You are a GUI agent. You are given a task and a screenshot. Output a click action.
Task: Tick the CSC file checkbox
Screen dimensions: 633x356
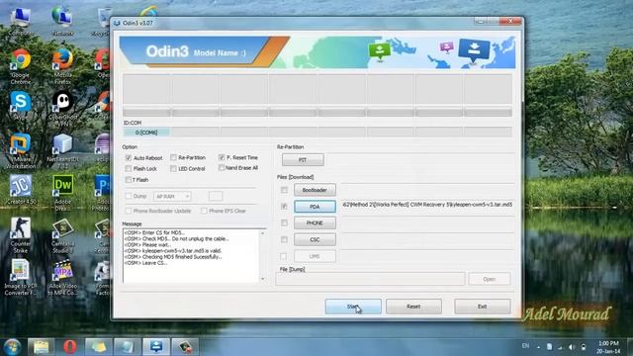click(x=284, y=239)
